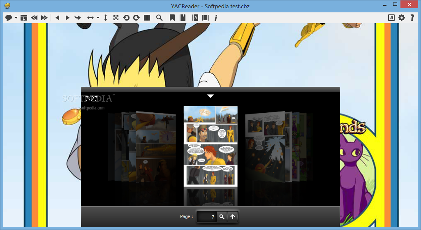Click the save page to folder icon

tap(23, 18)
